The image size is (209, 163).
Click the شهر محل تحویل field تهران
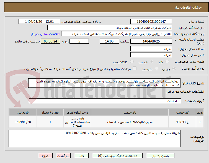(151, 55)
